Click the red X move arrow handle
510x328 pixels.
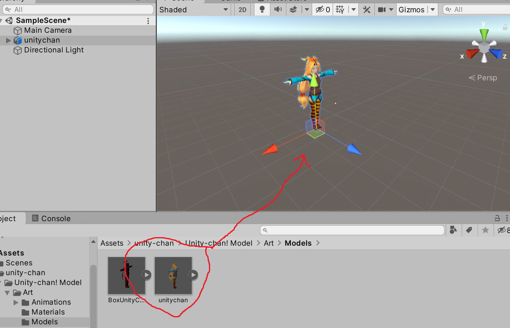[x=270, y=149]
